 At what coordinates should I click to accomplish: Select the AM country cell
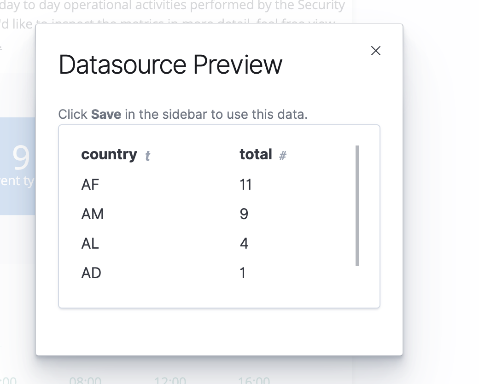point(93,214)
